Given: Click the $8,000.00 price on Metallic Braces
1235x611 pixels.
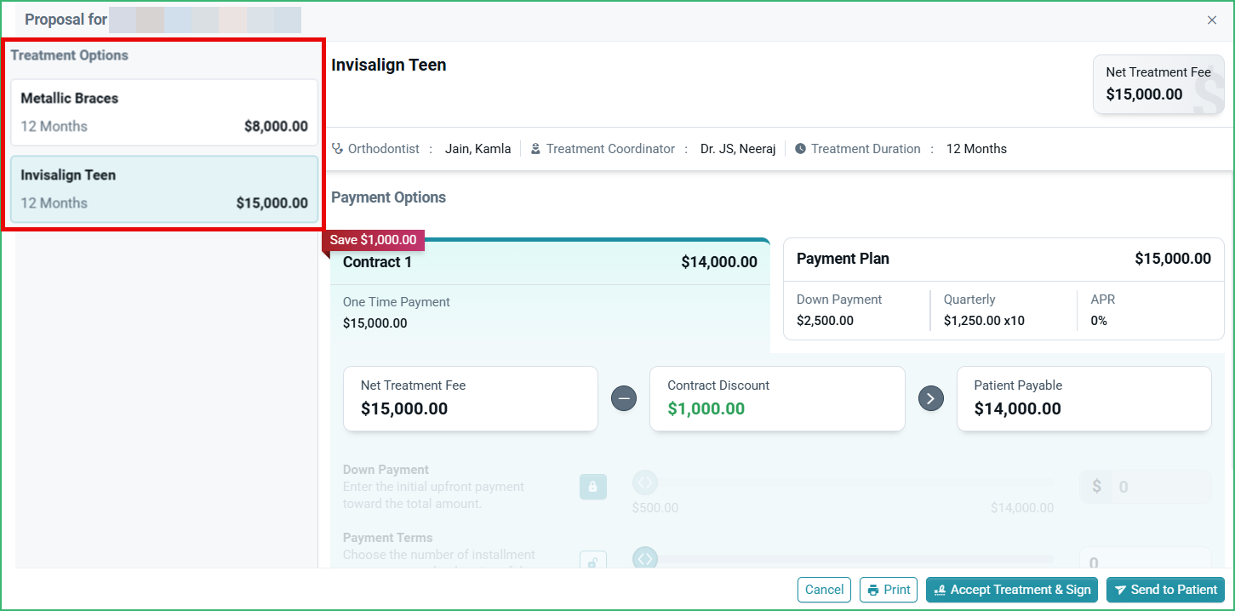Looking at the screenshot, I should [x=276, y=127].
